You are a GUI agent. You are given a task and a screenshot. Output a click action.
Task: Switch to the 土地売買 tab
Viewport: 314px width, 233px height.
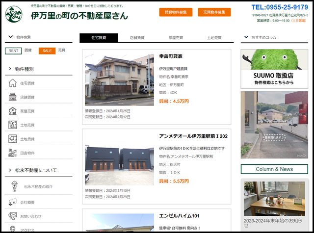(x=214, y=38)
